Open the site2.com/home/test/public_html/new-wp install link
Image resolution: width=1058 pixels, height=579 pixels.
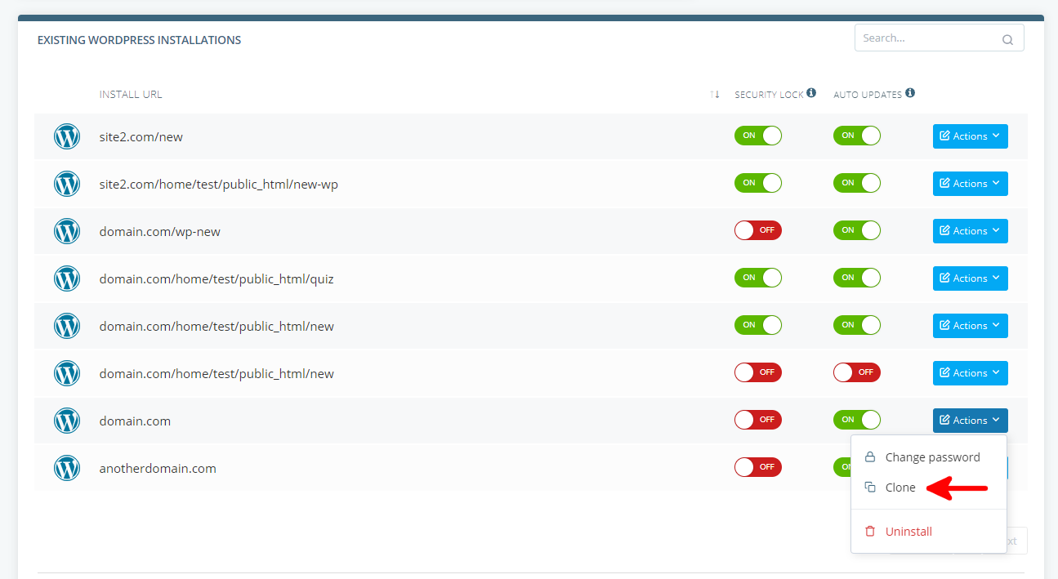coord(218,185)
